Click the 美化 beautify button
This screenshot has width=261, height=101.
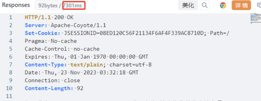click(x=188, y=5)
